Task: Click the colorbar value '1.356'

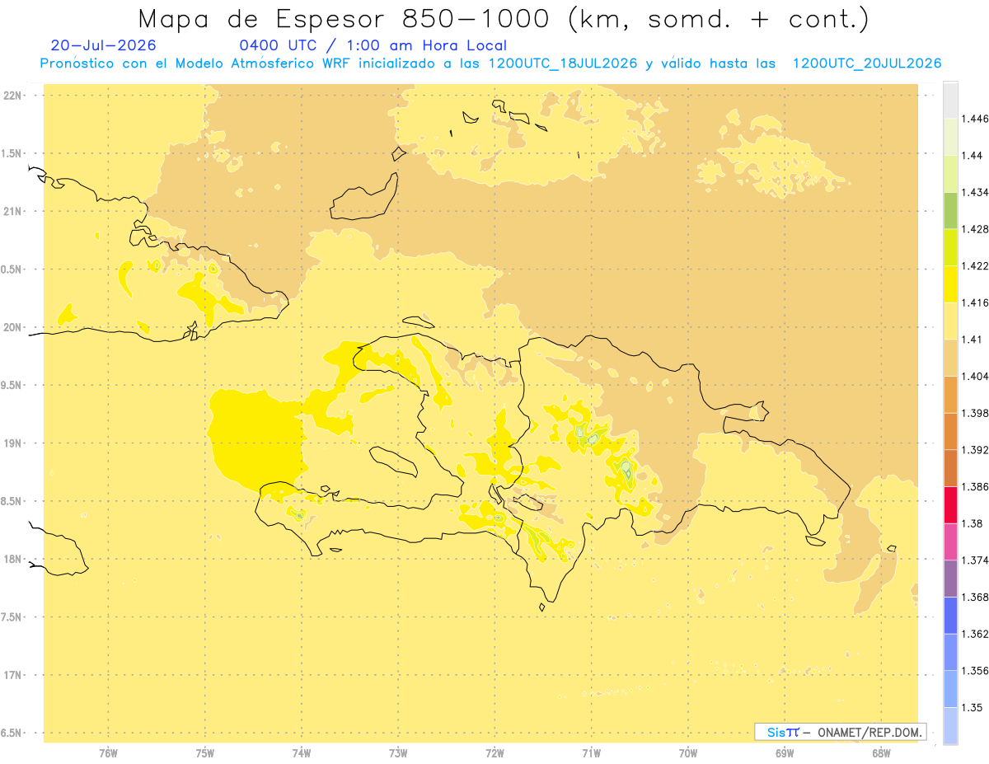Action: click(x=975, y=670)
